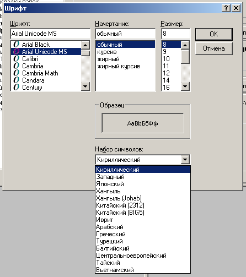Select size 9 in size list
This screenshot has width=246, height=277.
pos(172,52)
